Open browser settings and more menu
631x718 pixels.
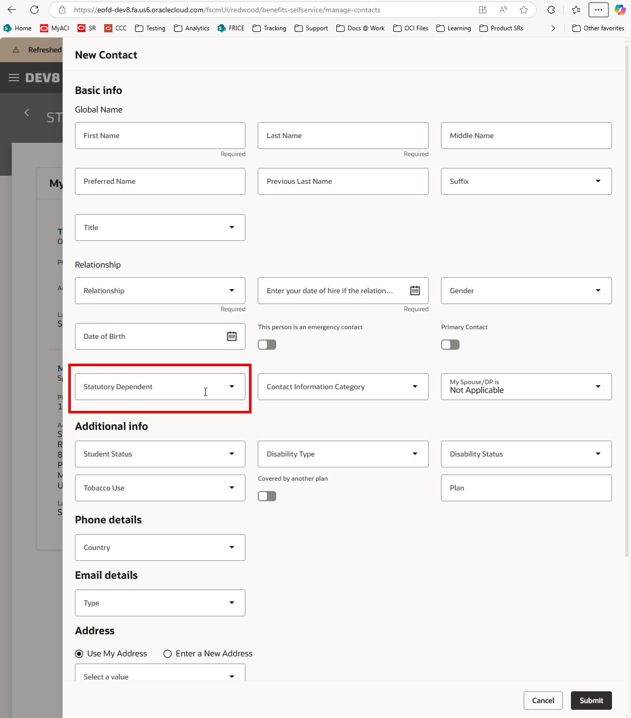pos(599,10)
